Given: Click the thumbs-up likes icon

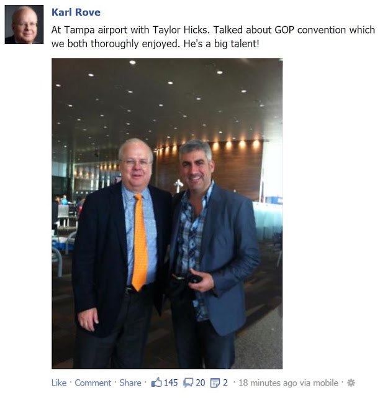Looking at the screenshot, I should coord(156,382).
